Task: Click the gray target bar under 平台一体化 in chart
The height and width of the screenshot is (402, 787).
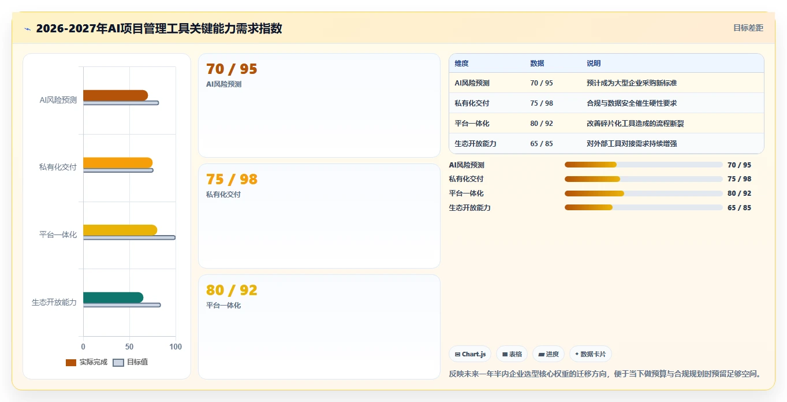Action: tap(129, 237)
